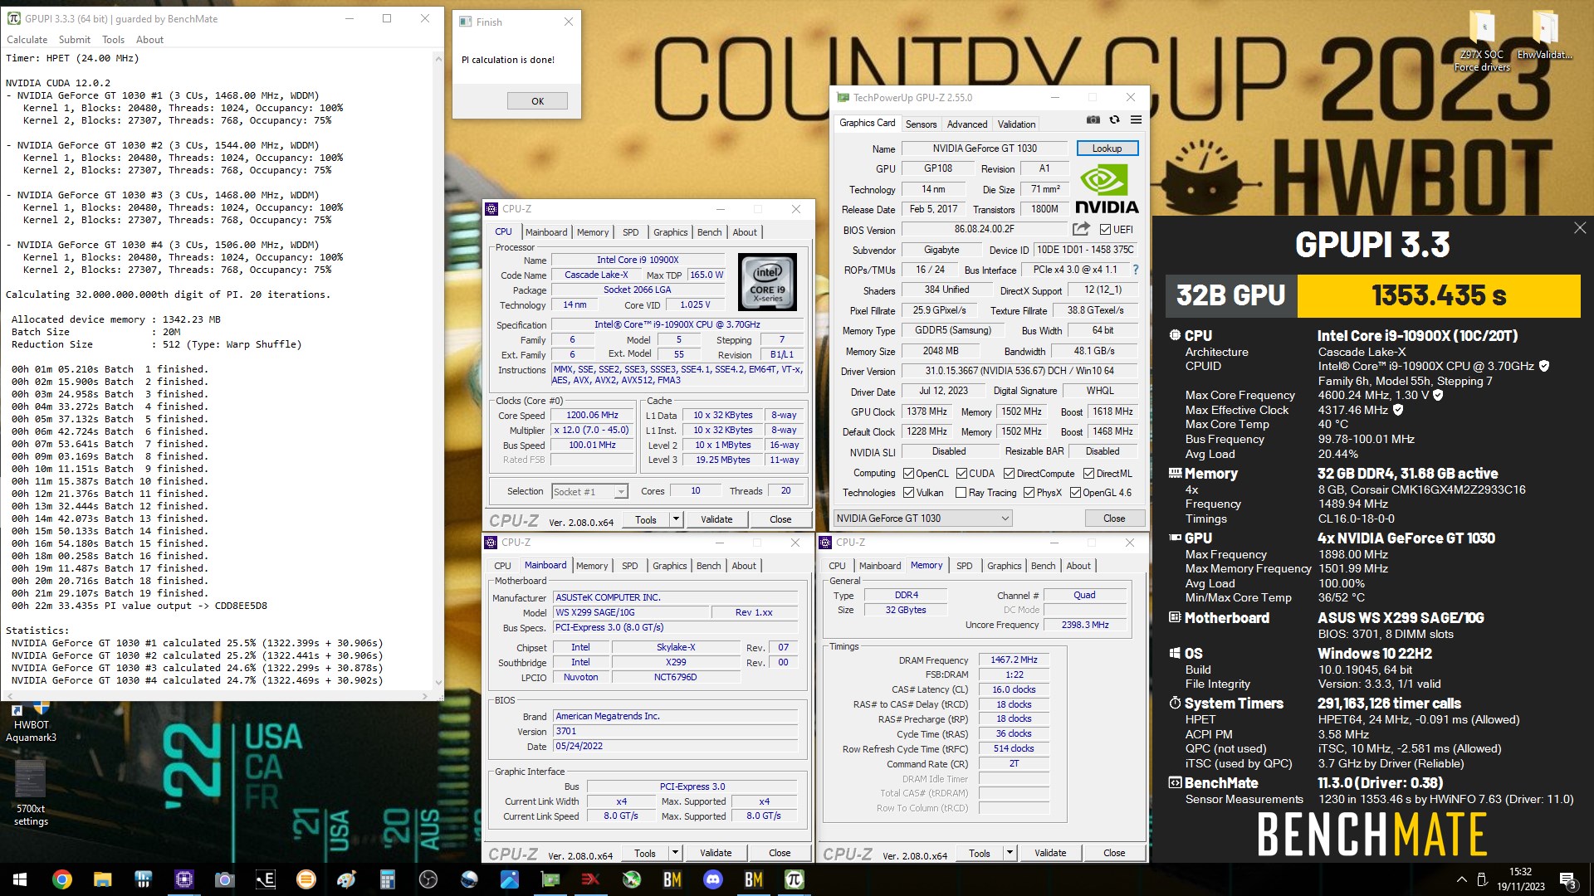The width and height of the screenshot is (1594, 896).
Task: Select the 5700xt settings desktop file
Action: pyautogui.click(x=31, y=793)
